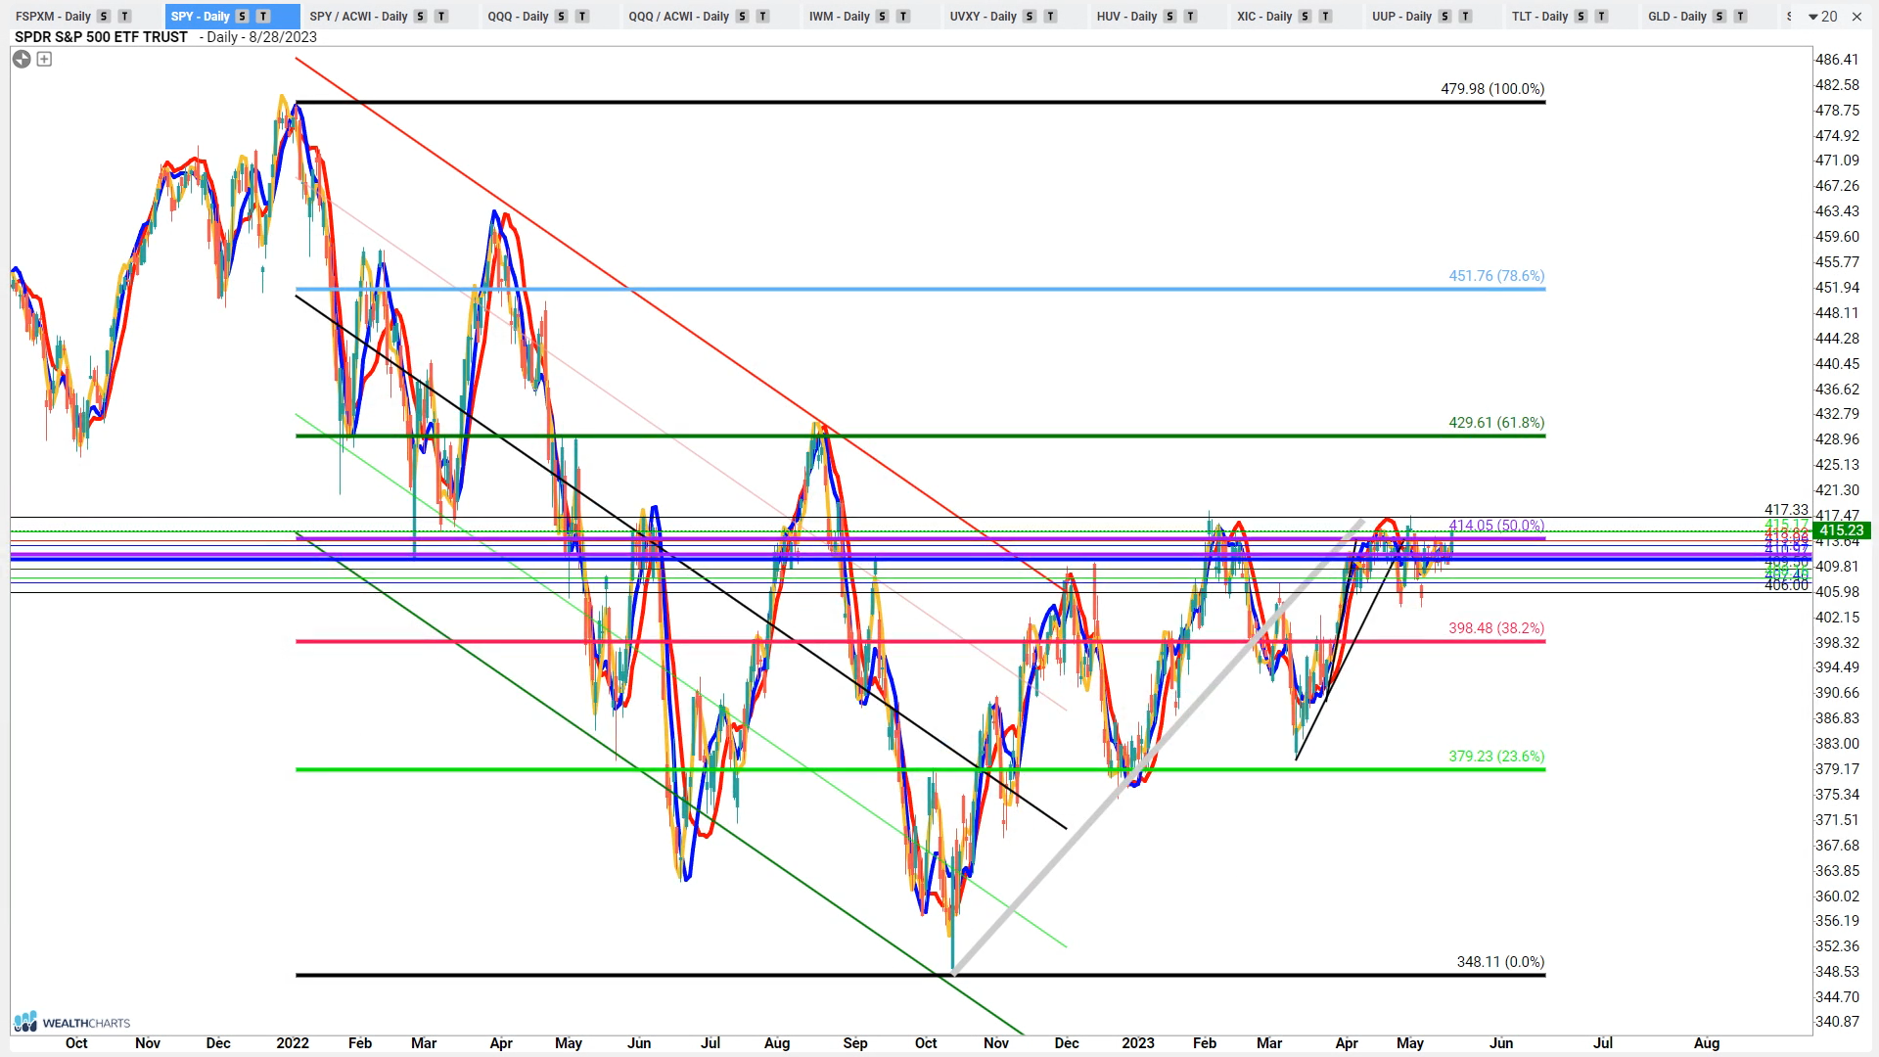Click the T icon on QQQ / ACWI tab
Image resolution: width=1879 pixels, height=1057 pixels.
click(x=762, y=17)
